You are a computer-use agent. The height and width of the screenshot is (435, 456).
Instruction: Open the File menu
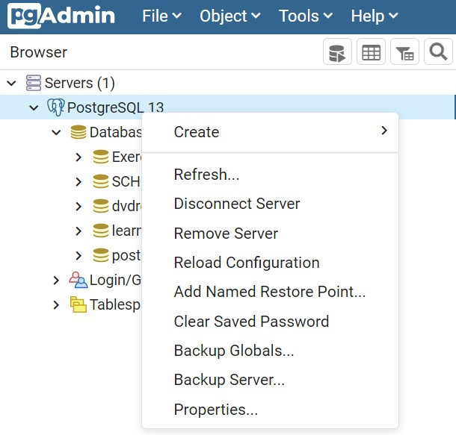(x=161, y=16)
